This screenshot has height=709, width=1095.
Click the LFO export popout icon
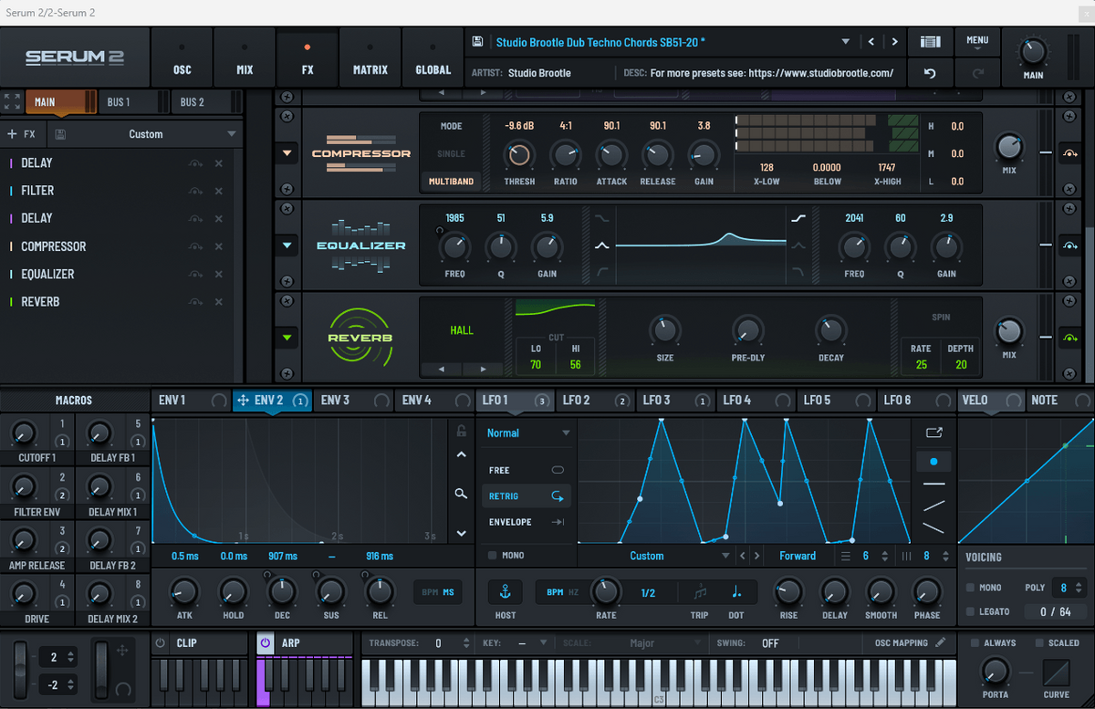(x=933, y=433)
